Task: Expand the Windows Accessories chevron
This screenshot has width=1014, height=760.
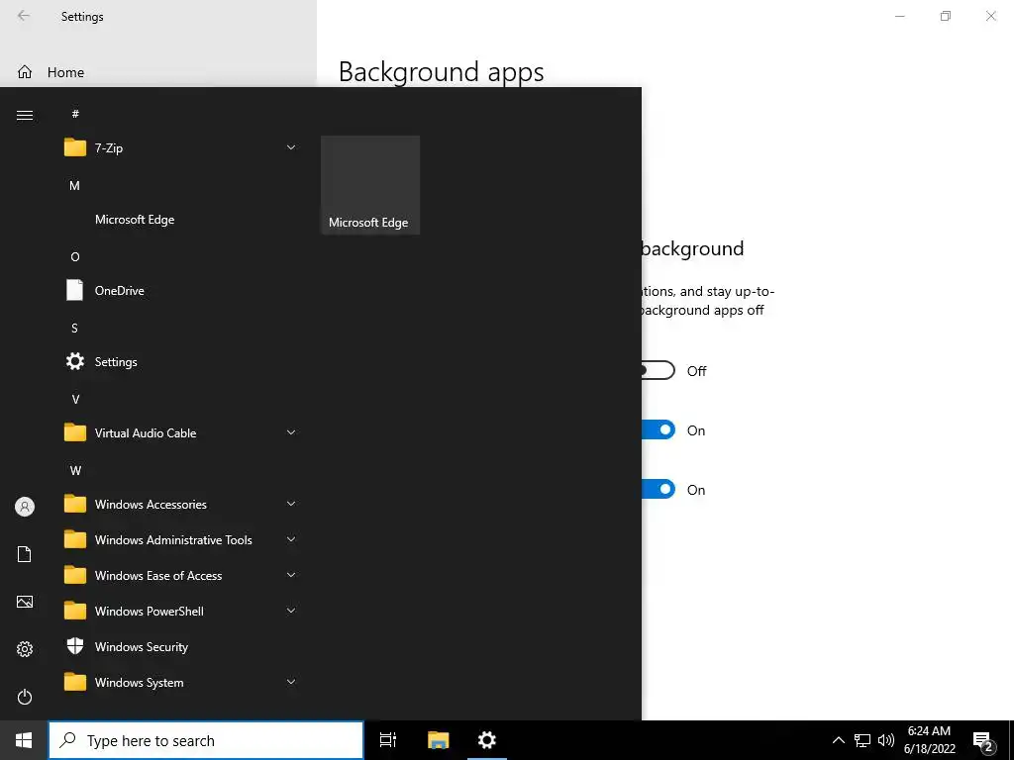Action: coord(291,504)
